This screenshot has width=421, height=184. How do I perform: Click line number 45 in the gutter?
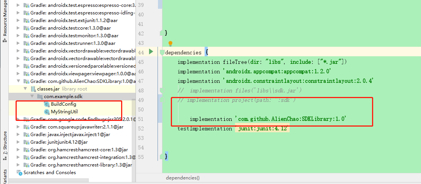[x=141, y=62]
